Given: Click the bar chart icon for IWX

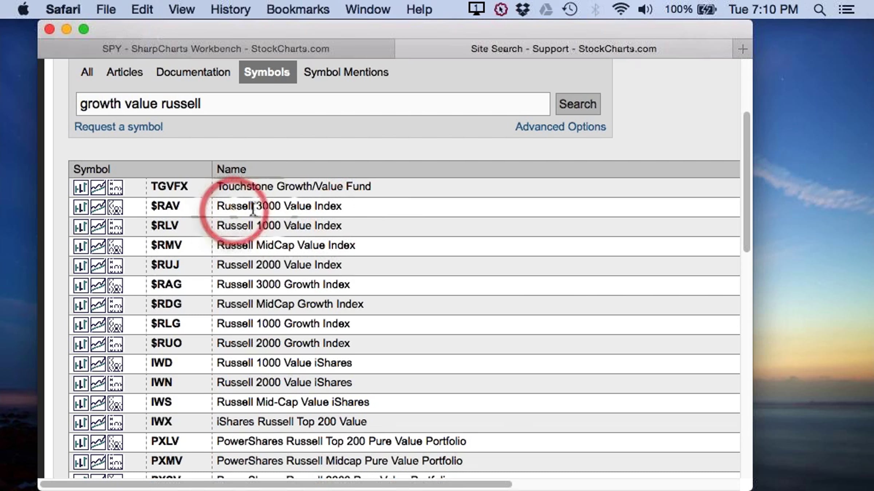Looking at the screenshot, I should click(80, 423).
